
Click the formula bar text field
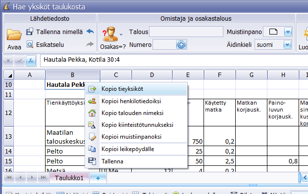[174, 61]
